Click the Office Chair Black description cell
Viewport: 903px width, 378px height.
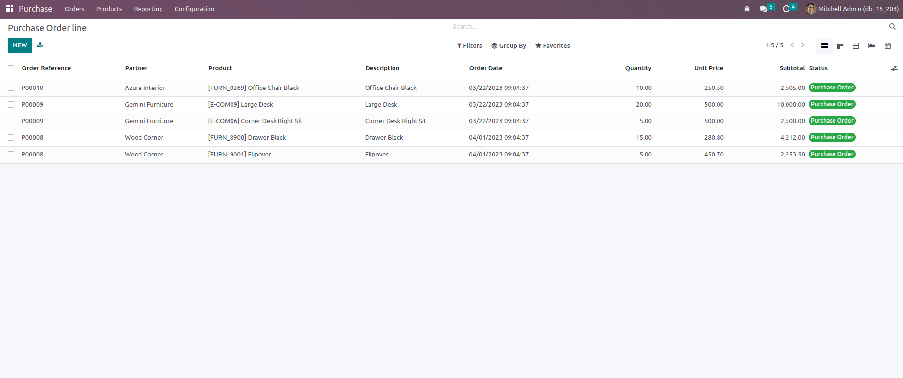coord(391,88)
